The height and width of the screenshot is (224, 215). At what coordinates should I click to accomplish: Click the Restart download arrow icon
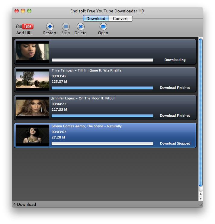50,27
